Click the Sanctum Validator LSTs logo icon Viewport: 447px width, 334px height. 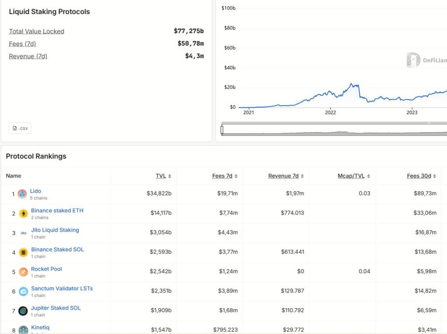coord(23,292)
